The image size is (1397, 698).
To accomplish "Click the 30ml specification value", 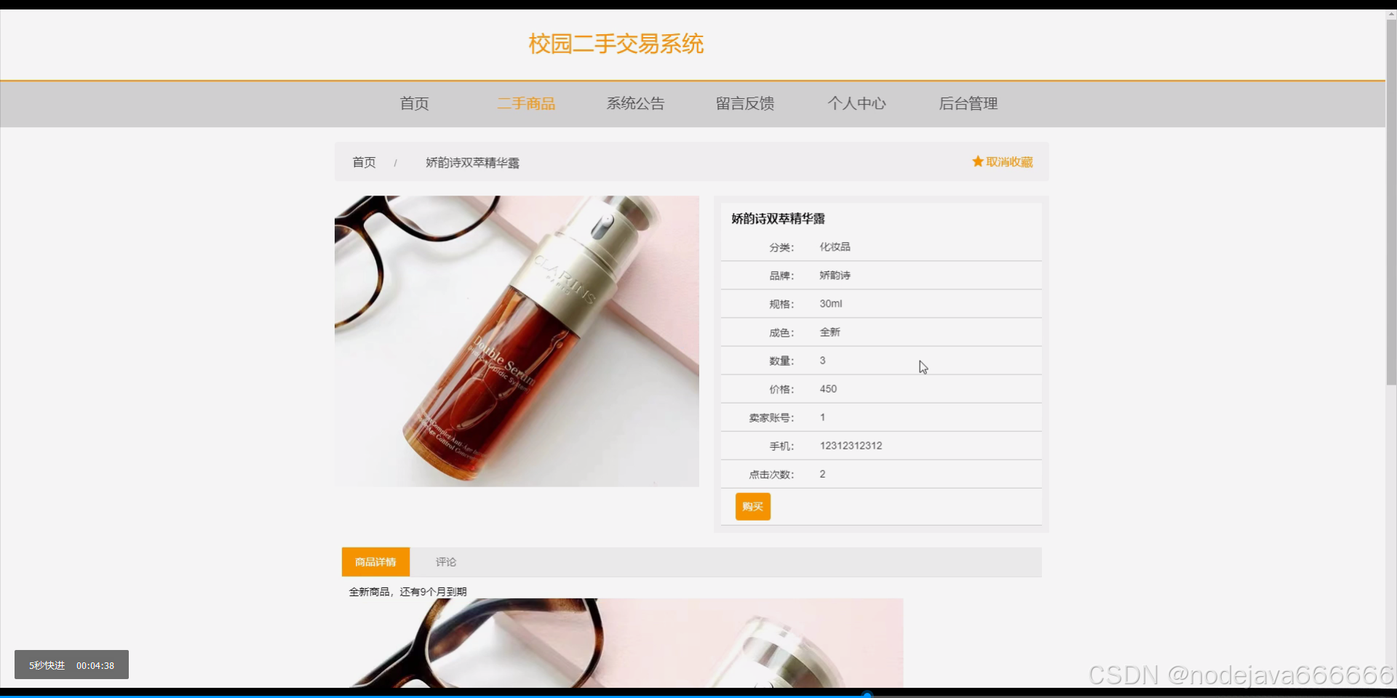I will click(x=831, y=303).
